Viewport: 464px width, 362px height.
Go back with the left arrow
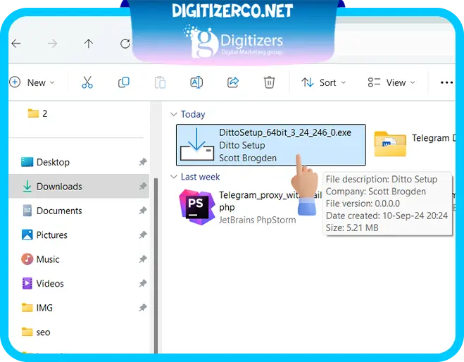click(16, 44)
